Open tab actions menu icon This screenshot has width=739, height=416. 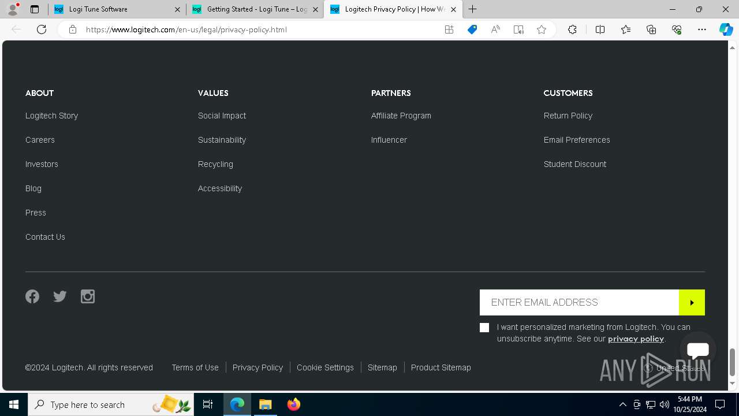[35, 9]
